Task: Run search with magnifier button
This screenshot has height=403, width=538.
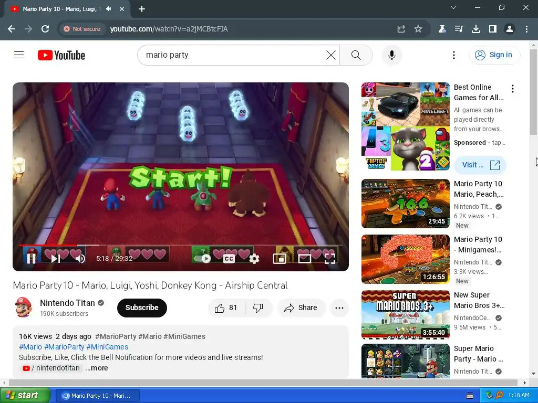Action: tap(356, 55)
